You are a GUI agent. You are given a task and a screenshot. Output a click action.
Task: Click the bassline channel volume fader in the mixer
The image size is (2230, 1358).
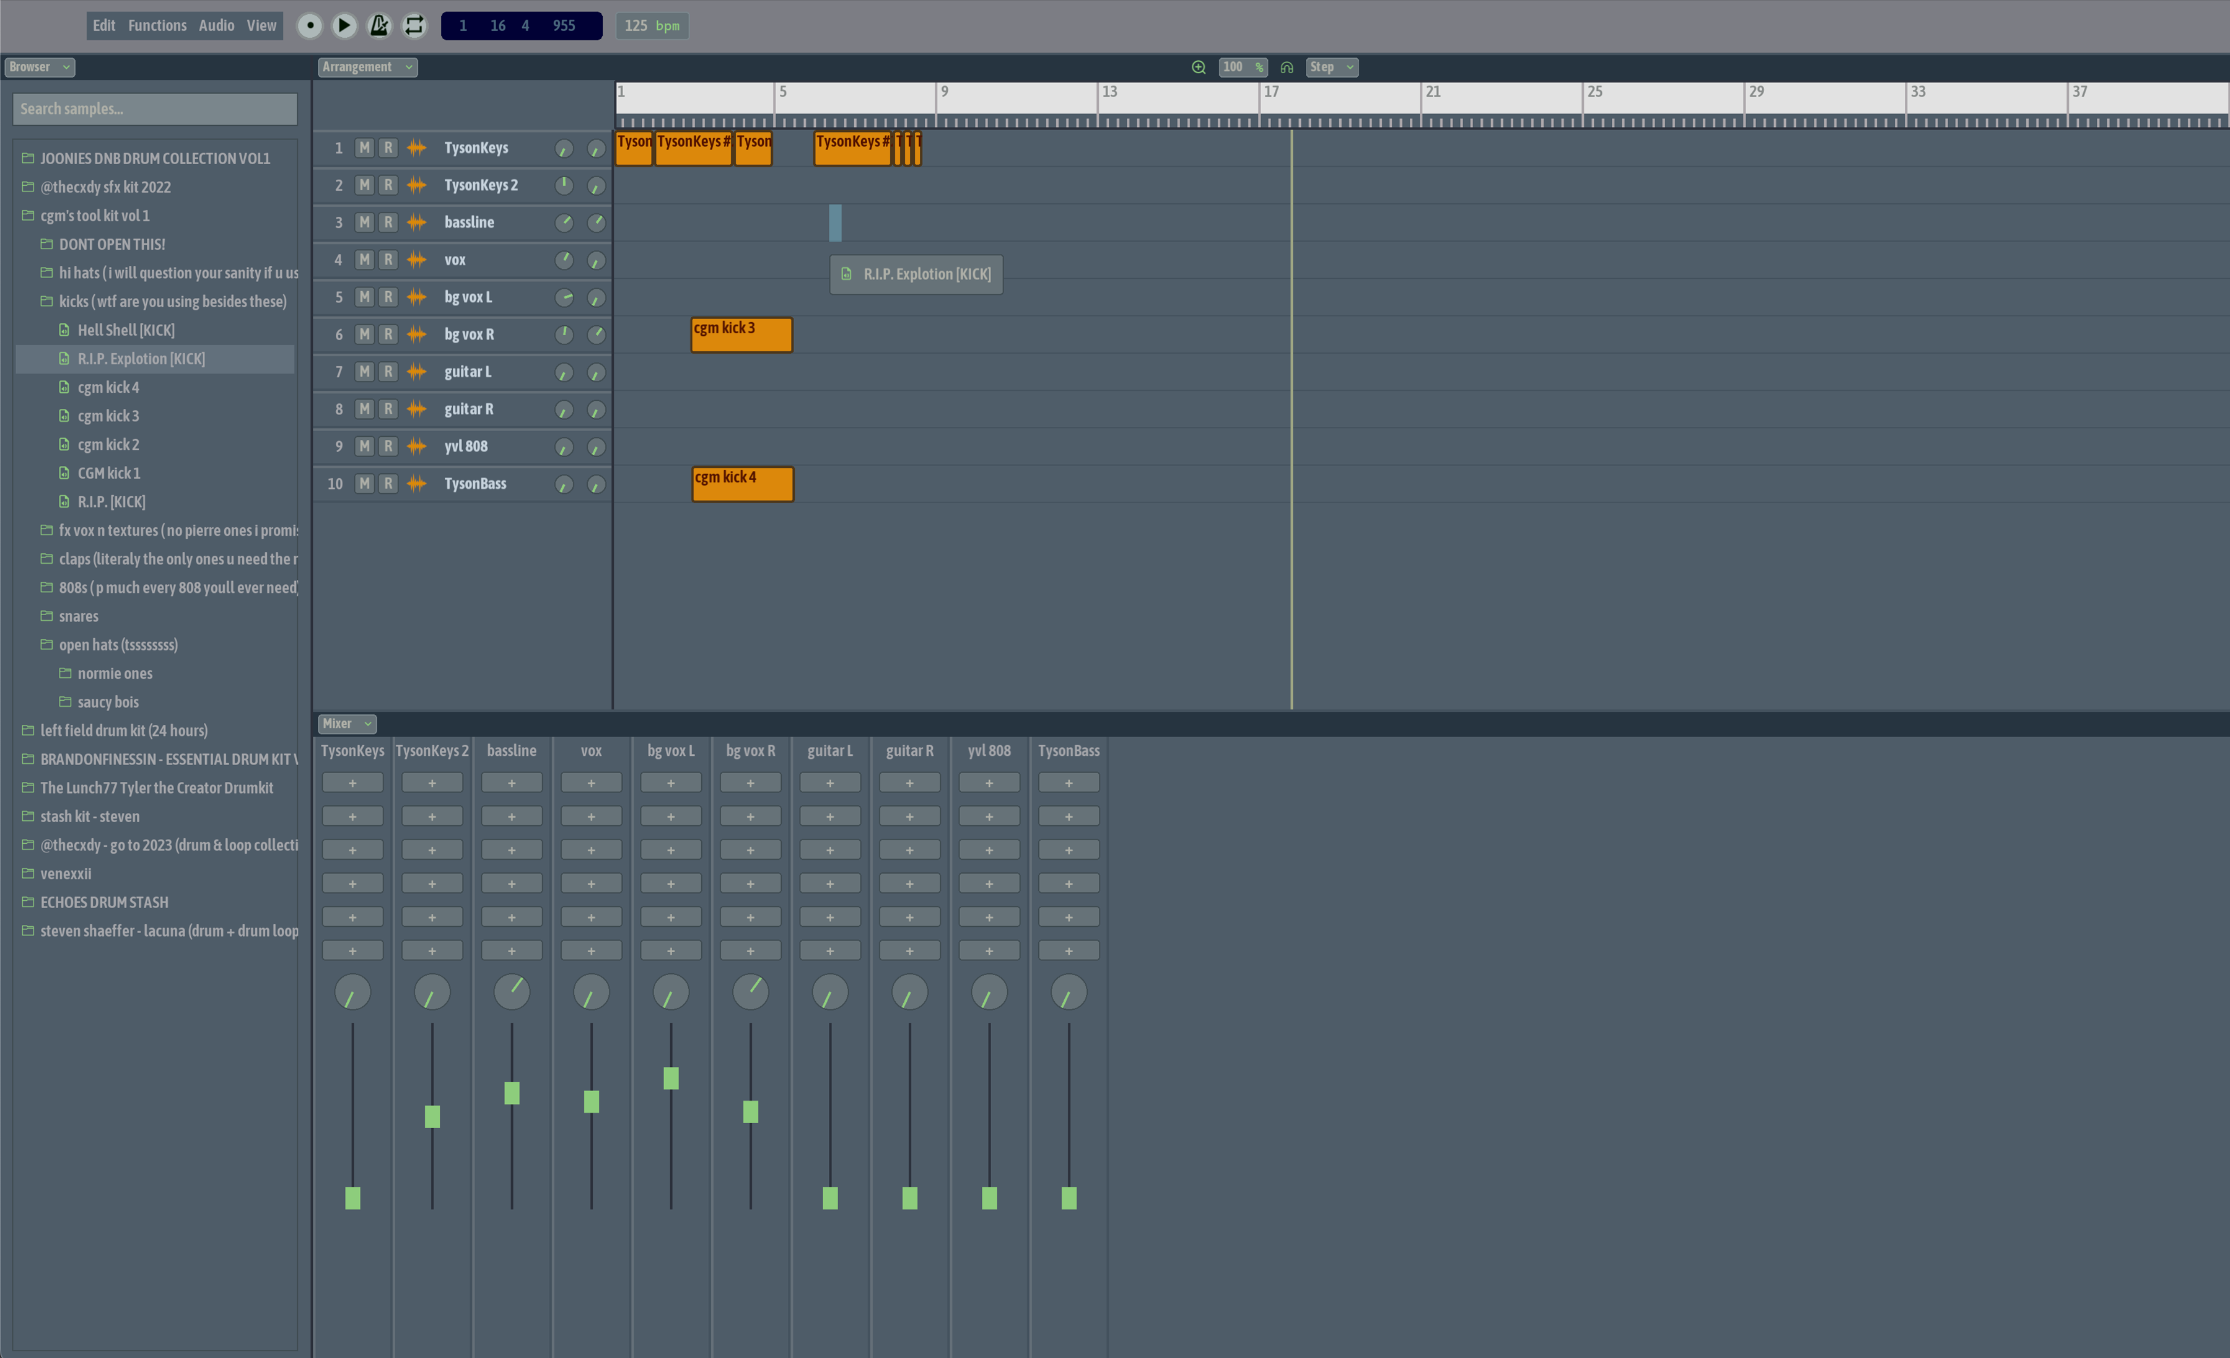pos(512,1093)
